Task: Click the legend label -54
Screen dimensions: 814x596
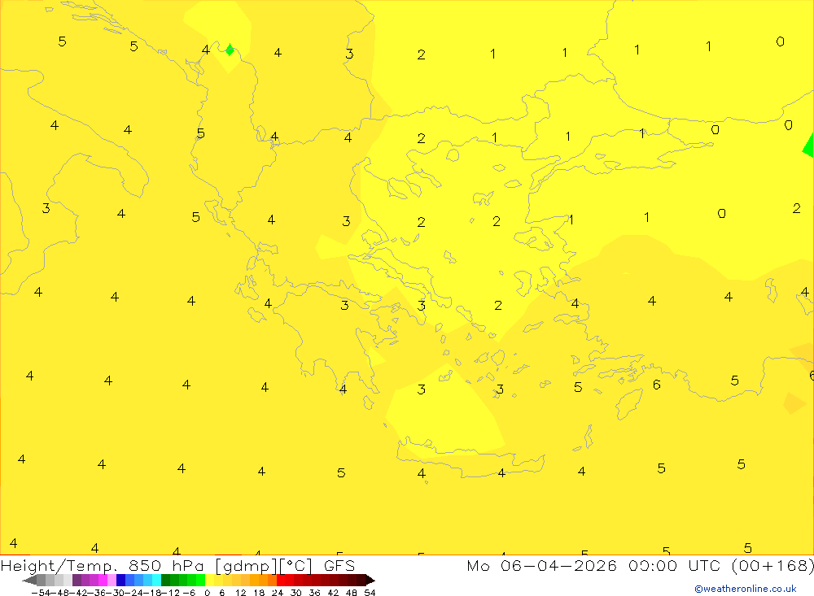Action: point(41,593)
